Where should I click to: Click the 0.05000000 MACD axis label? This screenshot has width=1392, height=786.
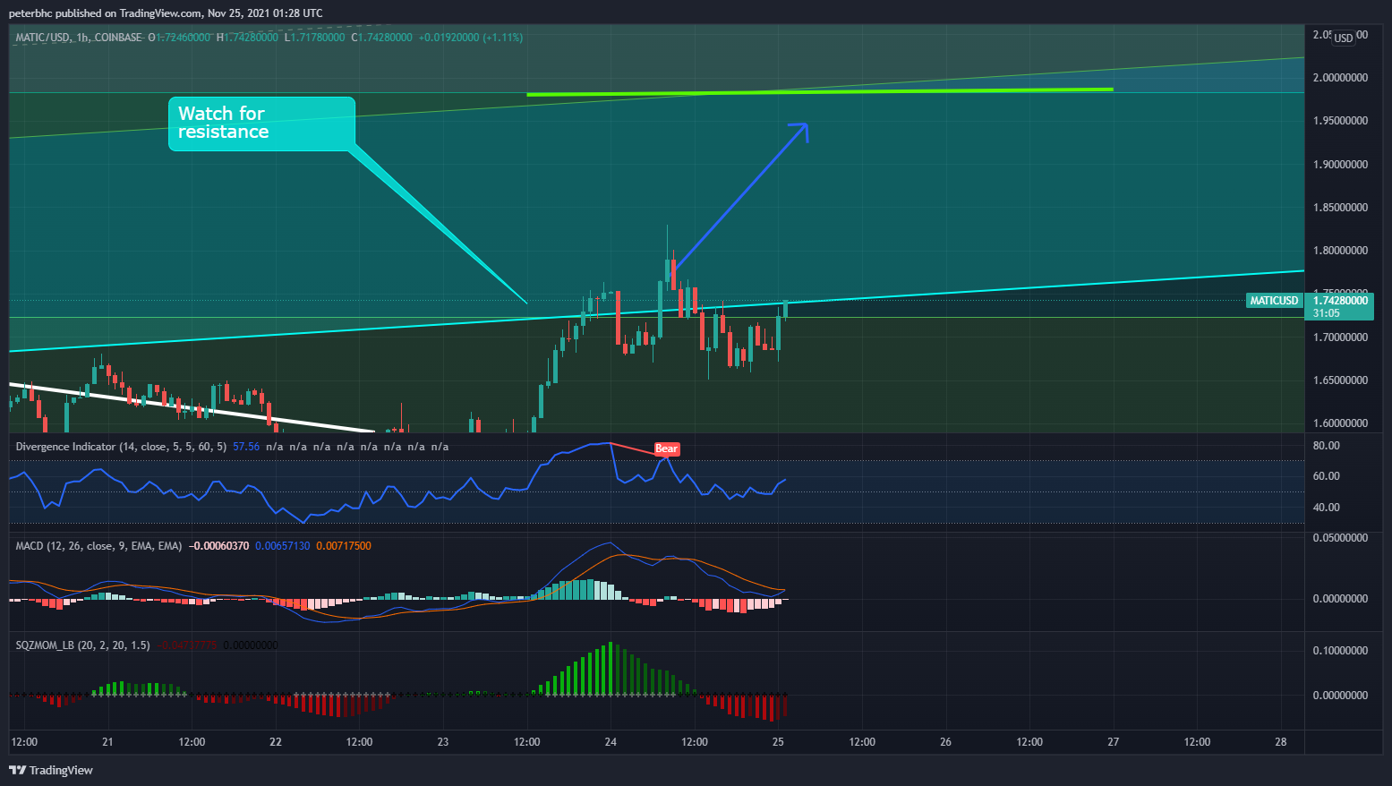[x=1340, y=538]
